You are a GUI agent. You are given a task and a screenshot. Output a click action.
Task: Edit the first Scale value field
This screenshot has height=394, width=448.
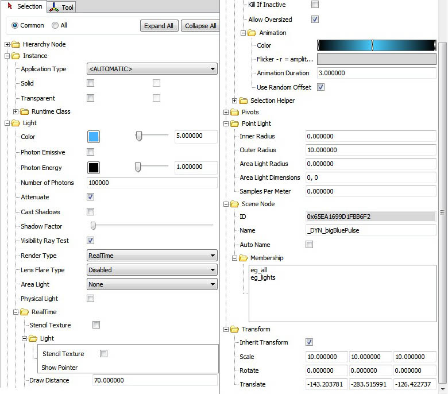327,357
